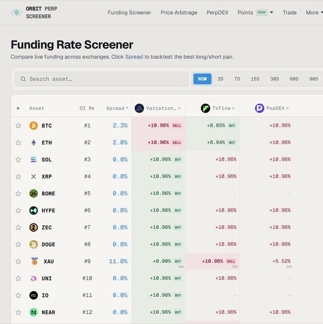Click the ETH coin icon
Image resolution: width=323 pixels, height=324 pixels.
tap(33, 142)
